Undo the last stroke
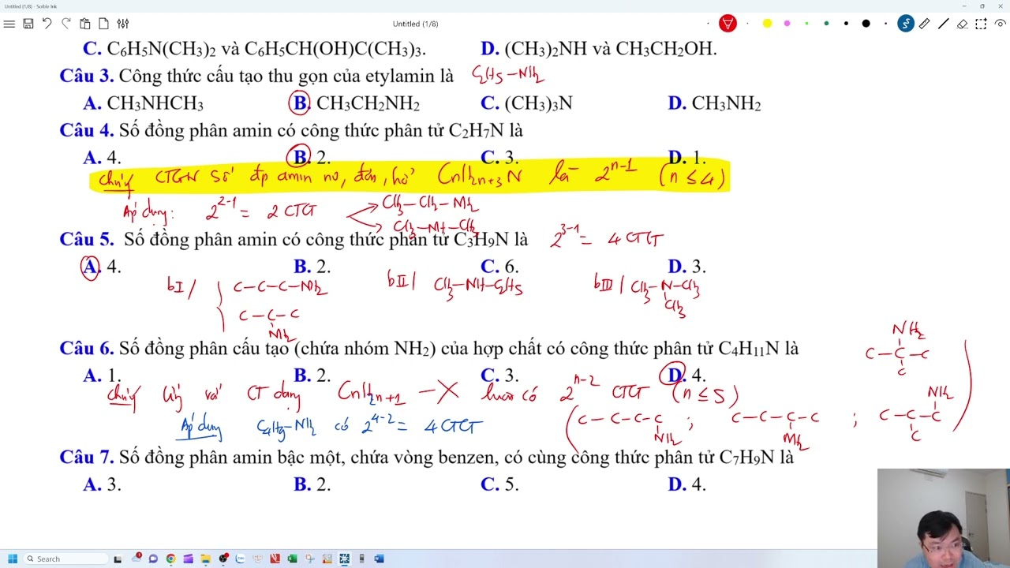 tap(47, 24)
